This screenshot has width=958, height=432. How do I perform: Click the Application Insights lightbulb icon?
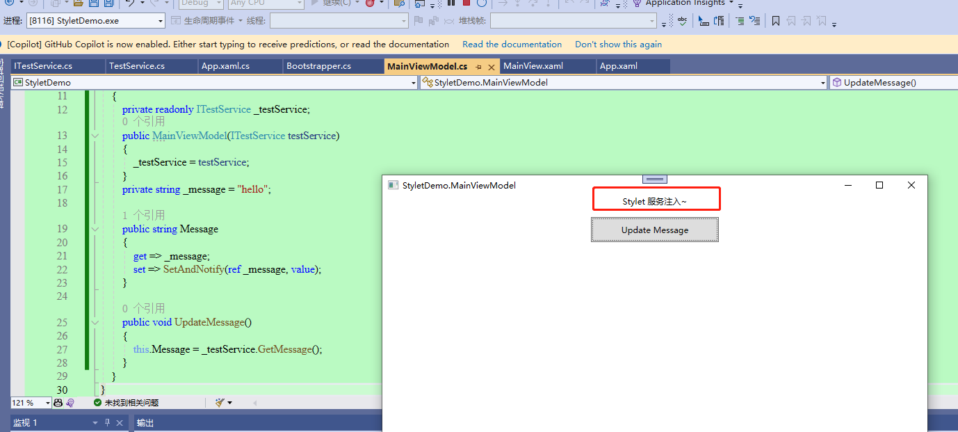pyautogui.click(x=637, y=3)
